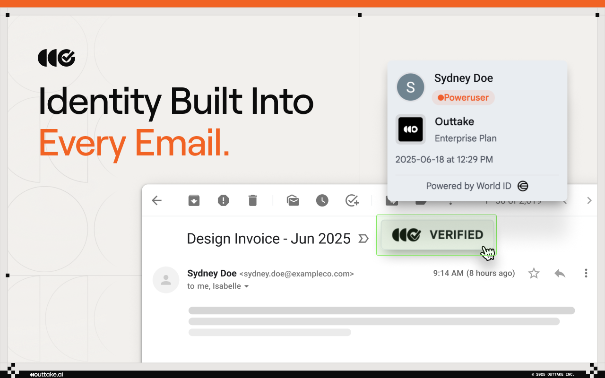Image resolution: width=605 pixels, height=378 pixels.
Task: Click the © 2025 OUTTAKE INC. footer text
Action: point(553,374)
